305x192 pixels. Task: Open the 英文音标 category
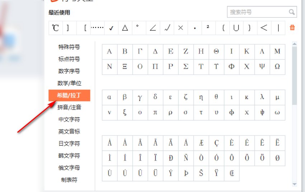coord(69,132)
